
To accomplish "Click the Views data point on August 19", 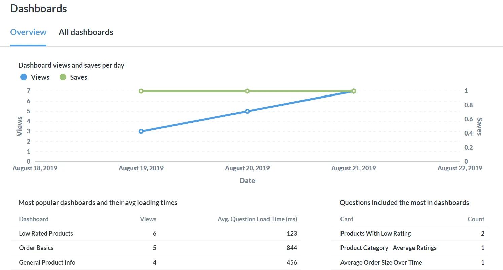I will pos(141,131).
